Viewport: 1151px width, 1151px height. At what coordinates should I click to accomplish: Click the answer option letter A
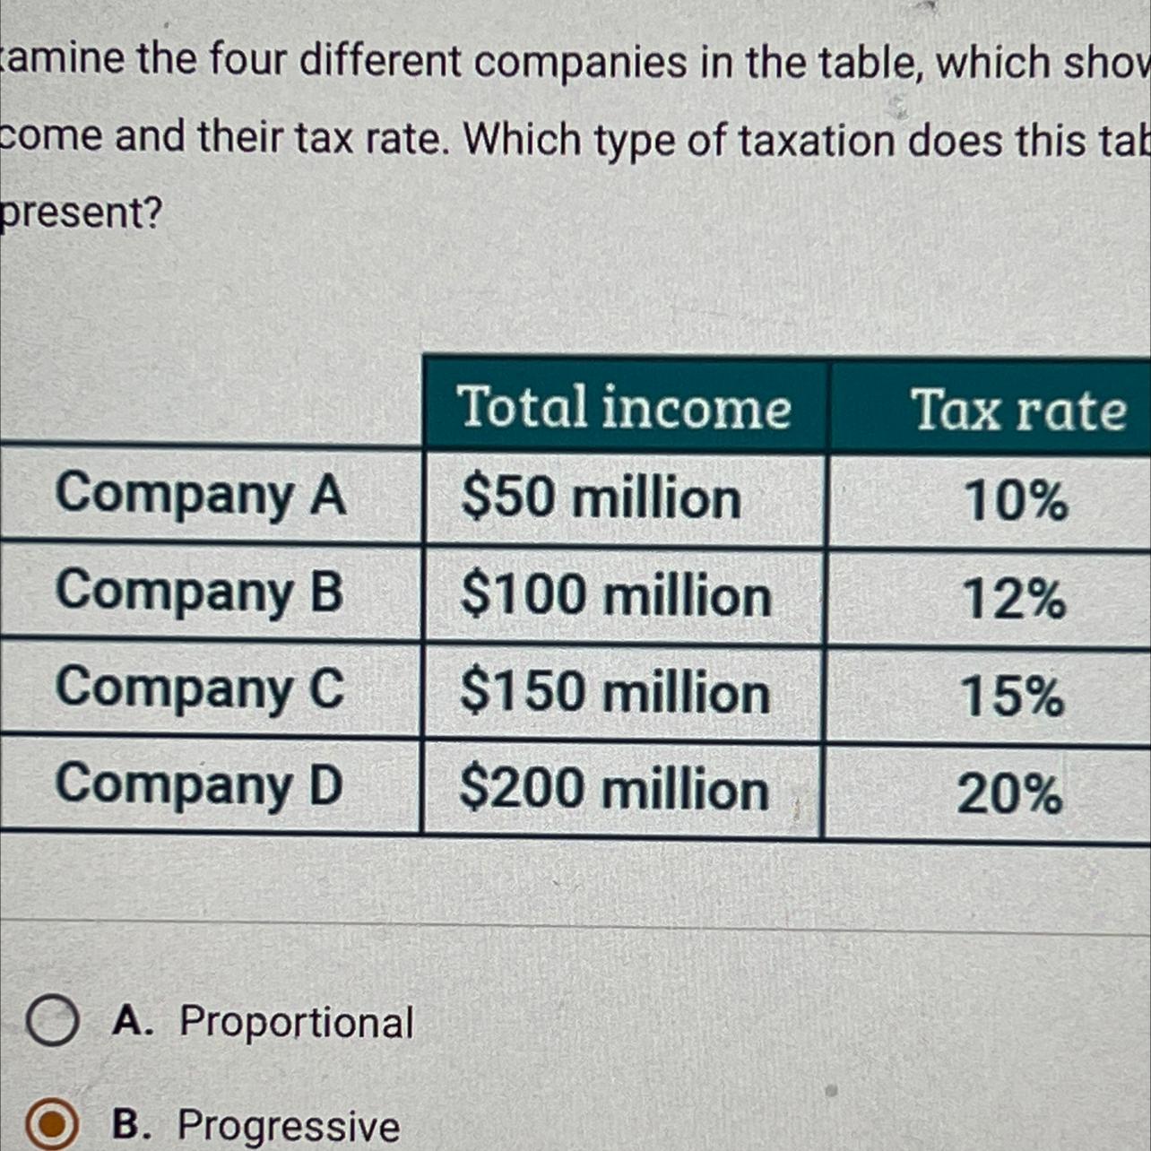(x=128, y=1021)
